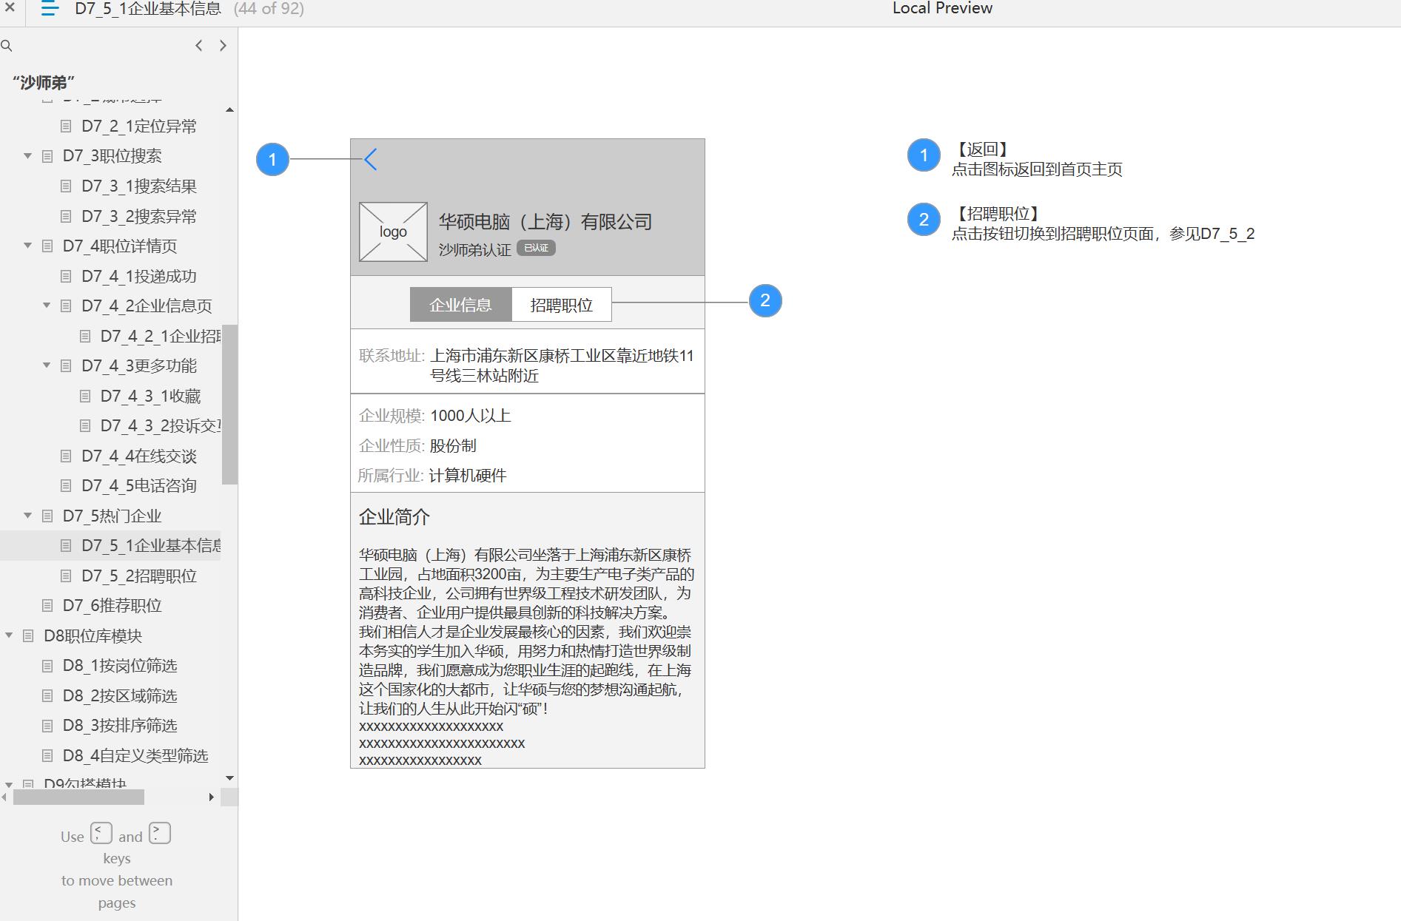Click the page title D7_5_1企业基本信息 header
Viewport: 1401px width, 921px height.
[148, 9]
